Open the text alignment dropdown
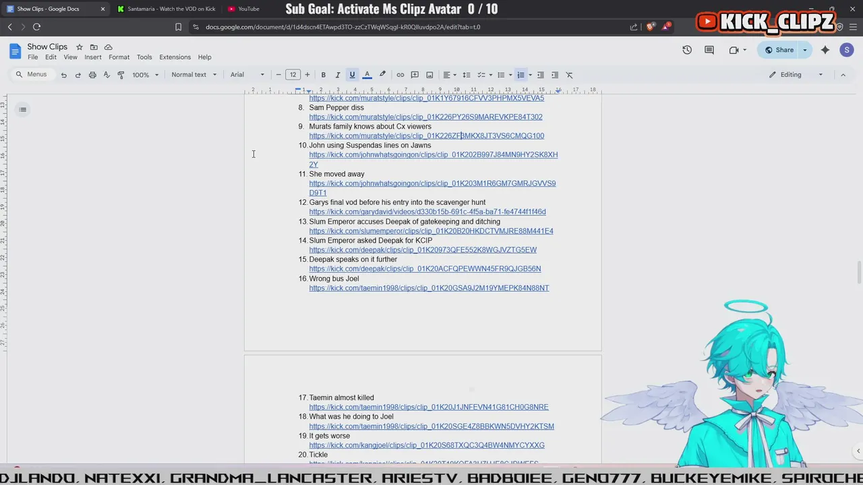The image size is (863, 485). (449, 75)
